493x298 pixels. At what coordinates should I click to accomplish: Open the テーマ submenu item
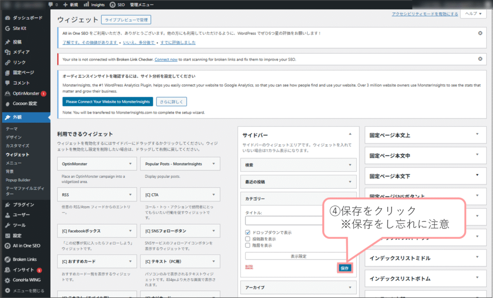(x=12, y=129)
